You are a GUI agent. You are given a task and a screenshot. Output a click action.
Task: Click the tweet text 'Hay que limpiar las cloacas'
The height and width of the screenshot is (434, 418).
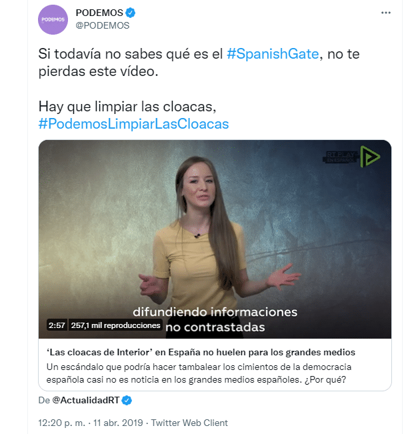pos(127,107)
